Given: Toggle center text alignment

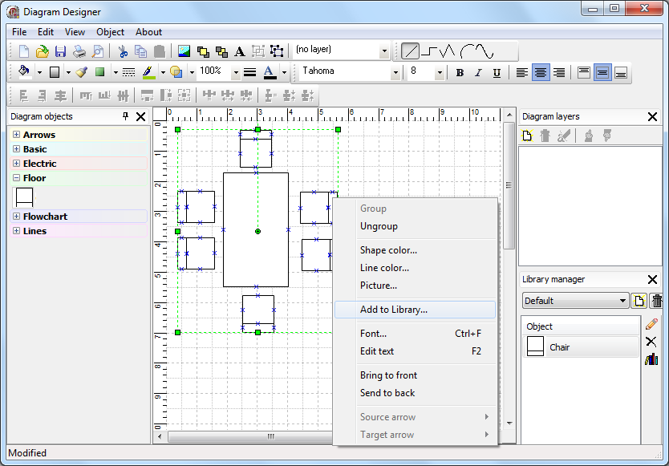Looking at the screenshot, I should 541,72.
